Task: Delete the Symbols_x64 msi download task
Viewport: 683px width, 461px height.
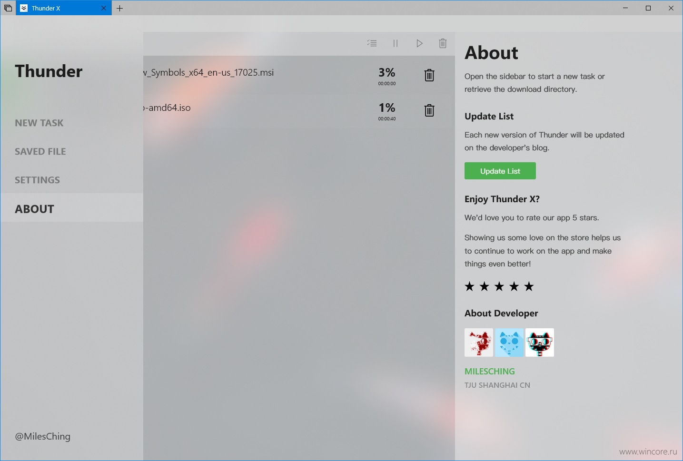Action: click(429, 75)
